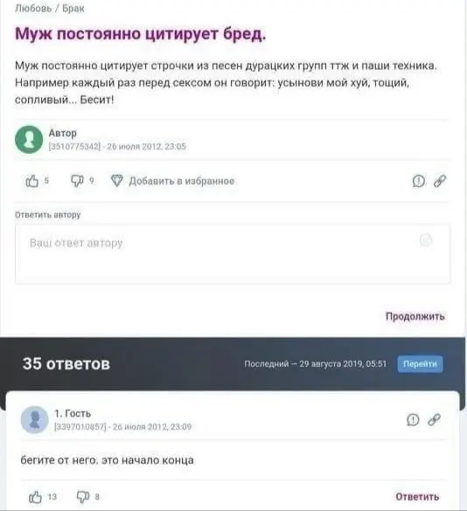Open the Брак breadcrumb subcategory

click(x=73, y=8)
